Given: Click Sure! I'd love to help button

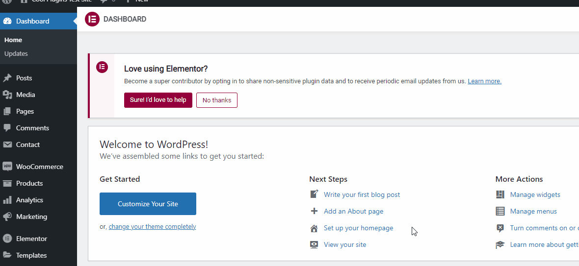Looking at the screenshot, I should coord(158,100).
